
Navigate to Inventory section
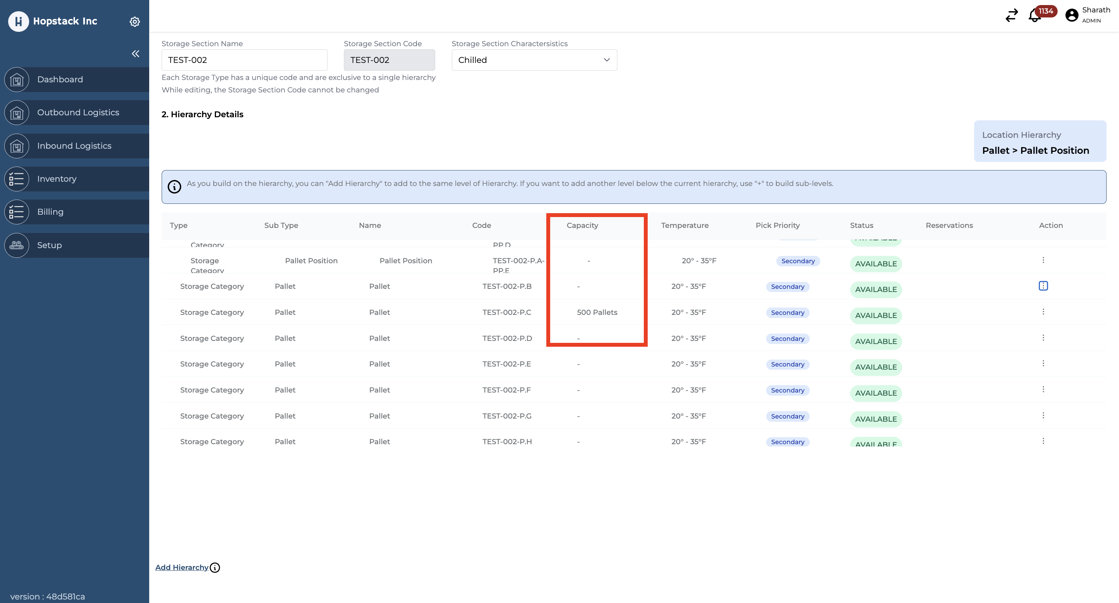[x=56, y=179]
